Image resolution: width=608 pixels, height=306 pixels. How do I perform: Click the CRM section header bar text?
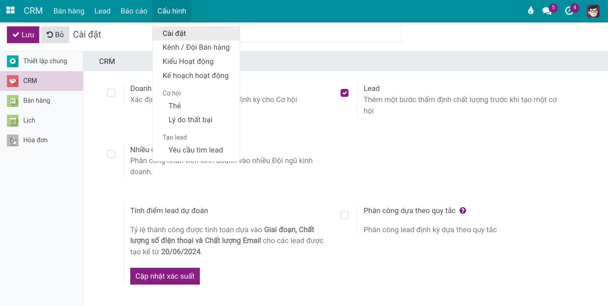point(107,62)
